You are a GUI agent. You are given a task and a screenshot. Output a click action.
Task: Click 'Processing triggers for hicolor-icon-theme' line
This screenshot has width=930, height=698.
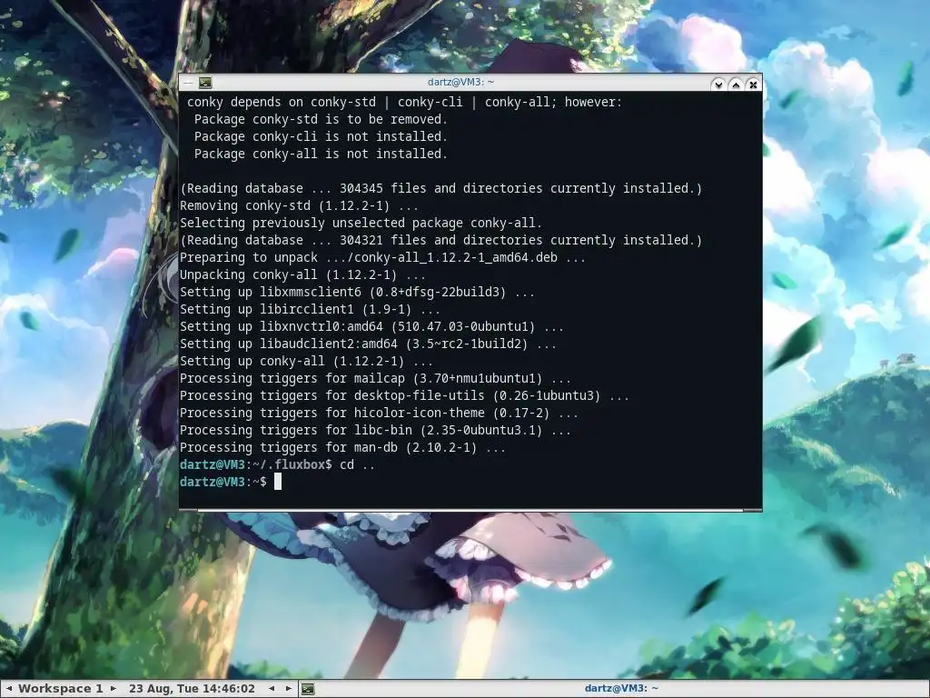pos(379,412)
